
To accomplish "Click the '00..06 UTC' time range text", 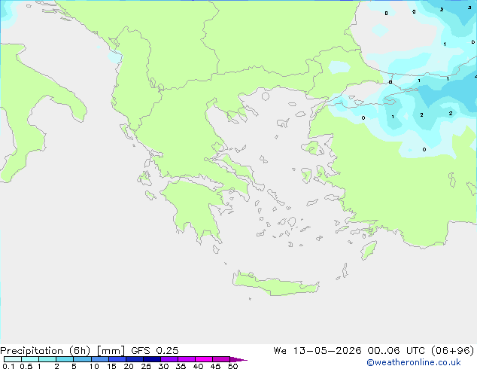I will click(x=396, y=351).
